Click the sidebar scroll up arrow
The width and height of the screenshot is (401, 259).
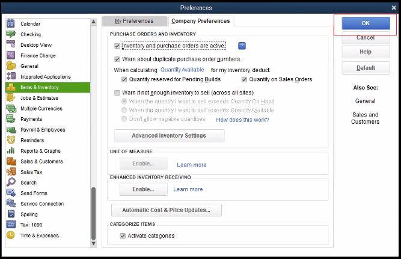coord(94,22)
